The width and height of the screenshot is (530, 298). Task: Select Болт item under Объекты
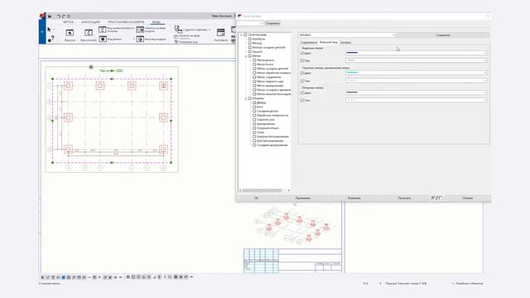(x=259, y=107)
